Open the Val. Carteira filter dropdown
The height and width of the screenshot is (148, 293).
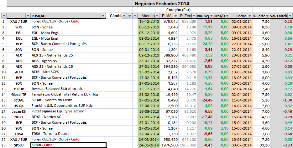290,16
